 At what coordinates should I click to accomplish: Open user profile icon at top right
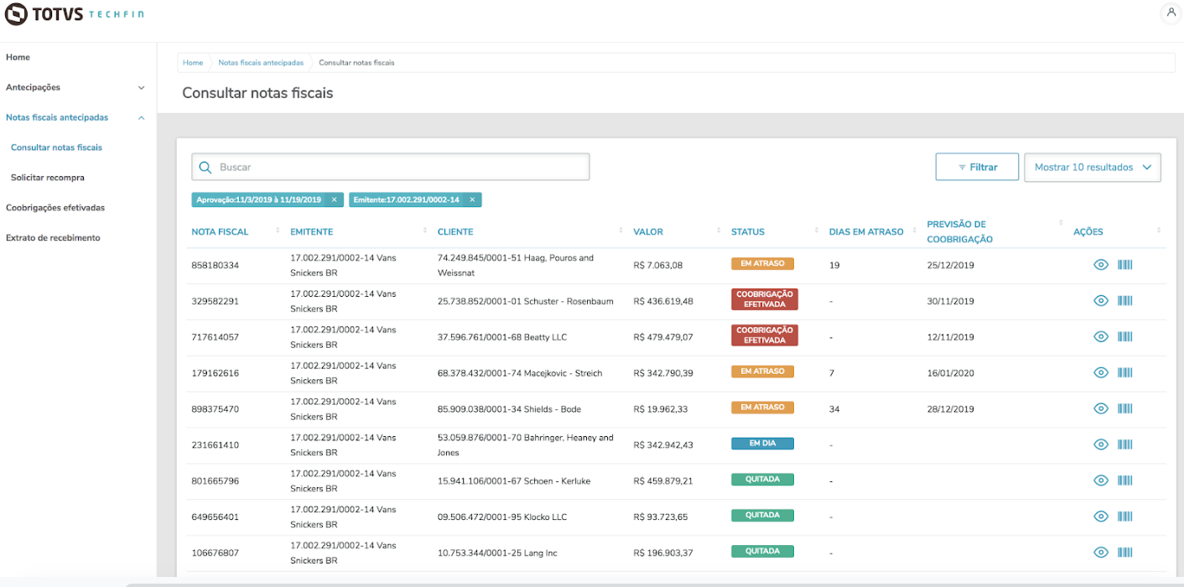tap(1171, 13)
